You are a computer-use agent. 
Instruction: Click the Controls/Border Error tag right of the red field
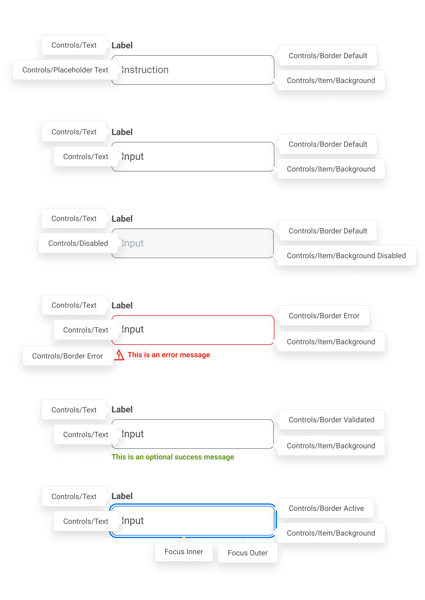[324, 316]
